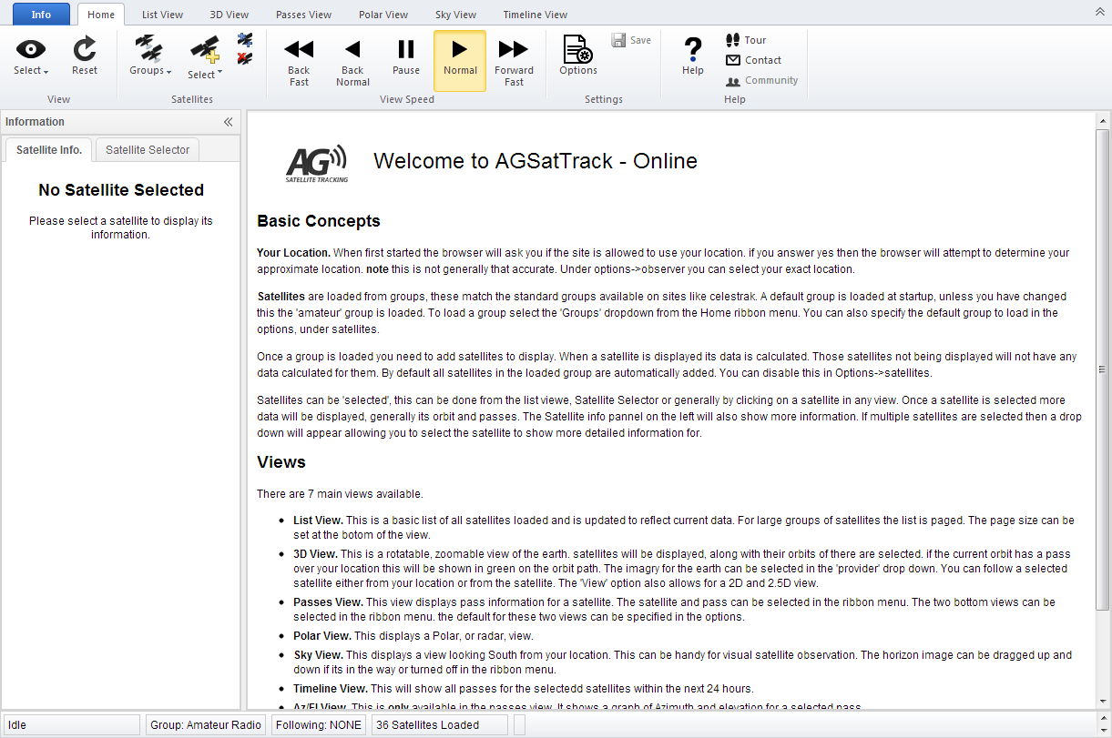Open the Options settings
Image resolution: width=1112 pixels, height=738 pixels.
coord(578,56)
